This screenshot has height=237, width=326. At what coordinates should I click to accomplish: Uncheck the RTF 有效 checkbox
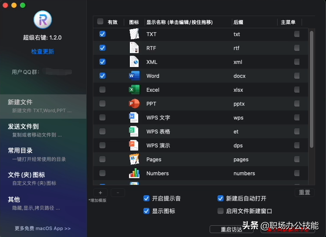(x=102, y=48)
